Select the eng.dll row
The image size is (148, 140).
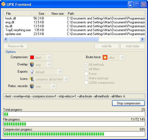[x=74, y=22]
